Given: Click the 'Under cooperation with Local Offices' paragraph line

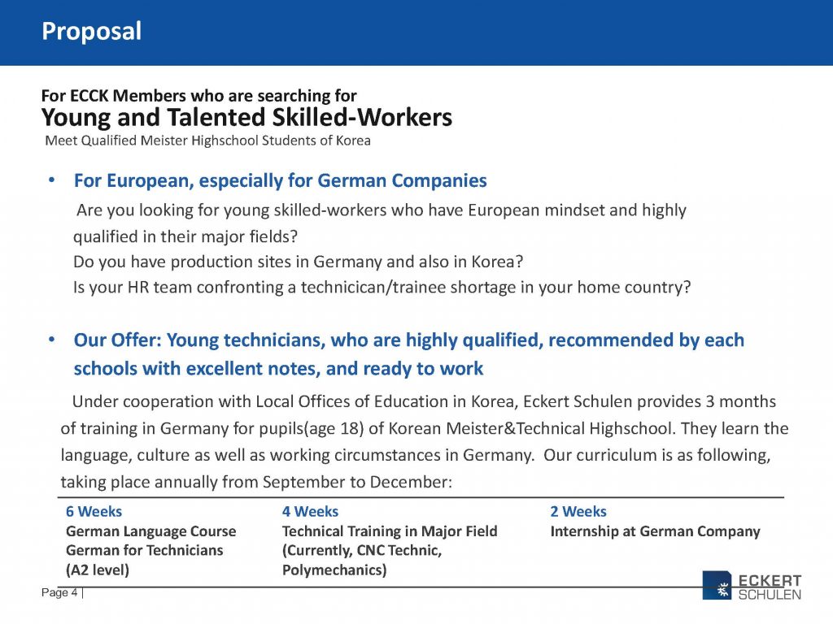Looking at the screenshot, I should 424,401.
